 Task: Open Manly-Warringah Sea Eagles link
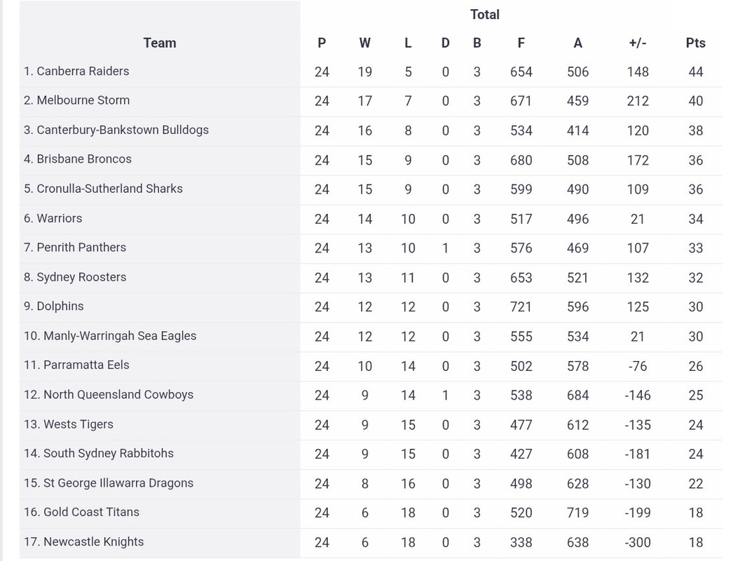(x=120, y=336)
